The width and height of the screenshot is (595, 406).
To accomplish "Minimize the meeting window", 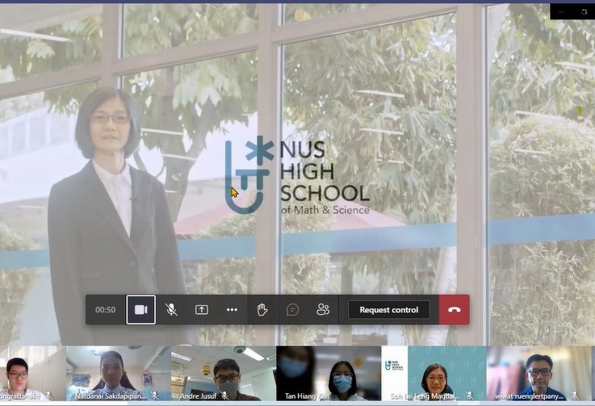I will [561, 12].
